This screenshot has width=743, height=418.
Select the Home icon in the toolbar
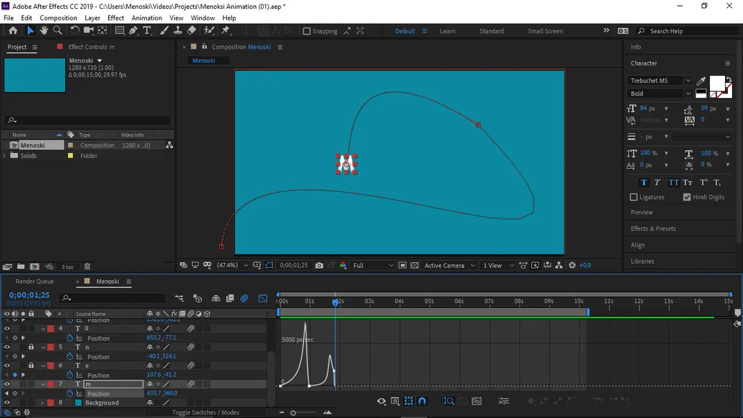(13, 31)
